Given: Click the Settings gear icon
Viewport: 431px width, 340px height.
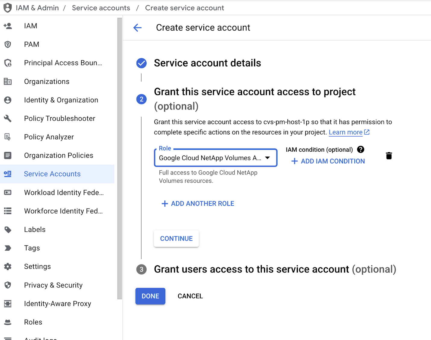Looking at the screenshot, I should coord(8,266).
